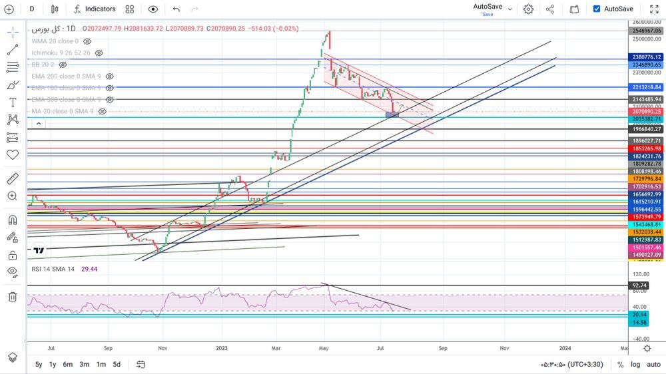The width and height of the screenshot is (666, 374).
Task: Collapse the indicator legend list
Action: pos(38,123)
